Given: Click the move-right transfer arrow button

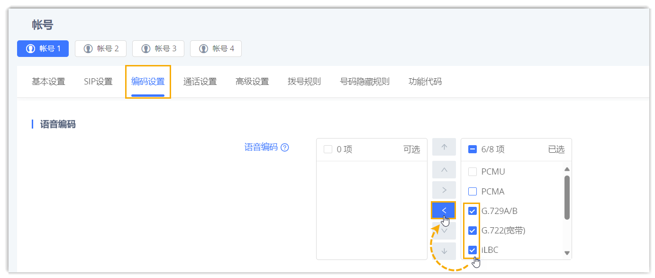Looking at the screenshot, I should [444, 190].
